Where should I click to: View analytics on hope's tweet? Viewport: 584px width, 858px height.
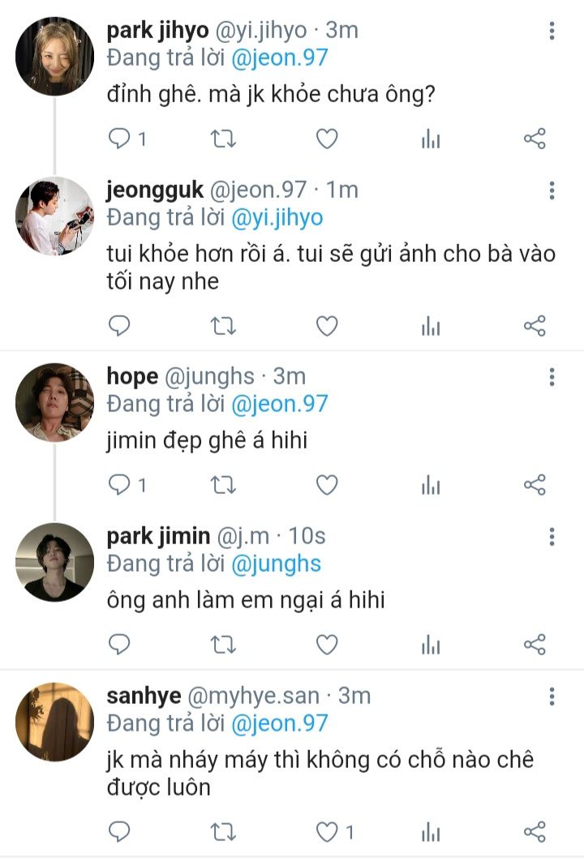430,485
